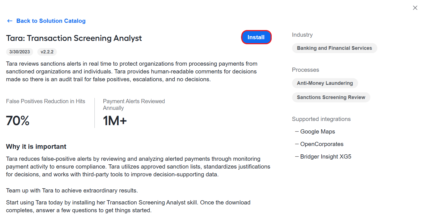Click the Google Maps integration entry
The height and width of the screenshot is (220, 423).
point(318,132)
